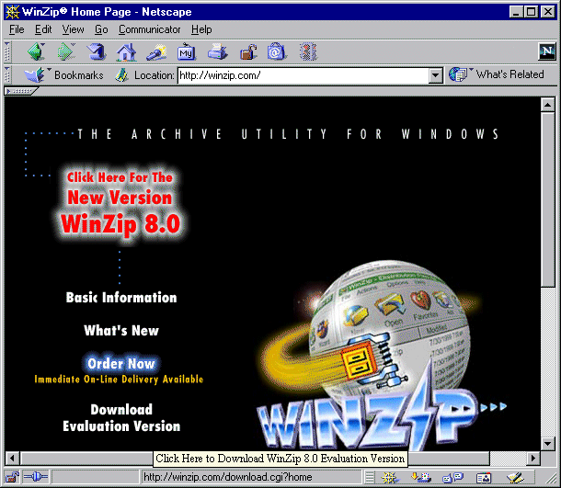This screenshot has height=488, width=561.
Task: Reload the page with Reload icon
Action: [x=97, y=51]
